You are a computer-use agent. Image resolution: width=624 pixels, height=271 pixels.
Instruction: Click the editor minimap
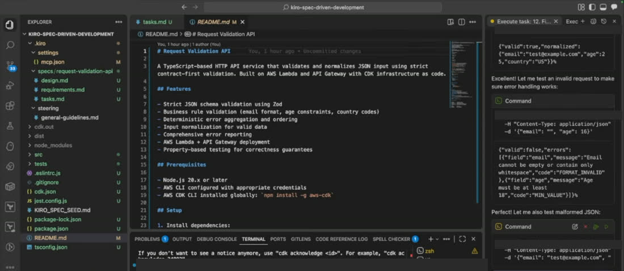tap(463, 75)
